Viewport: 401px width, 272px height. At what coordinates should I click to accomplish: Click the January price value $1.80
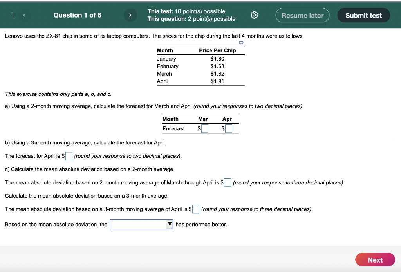click(x=217, y=59)
